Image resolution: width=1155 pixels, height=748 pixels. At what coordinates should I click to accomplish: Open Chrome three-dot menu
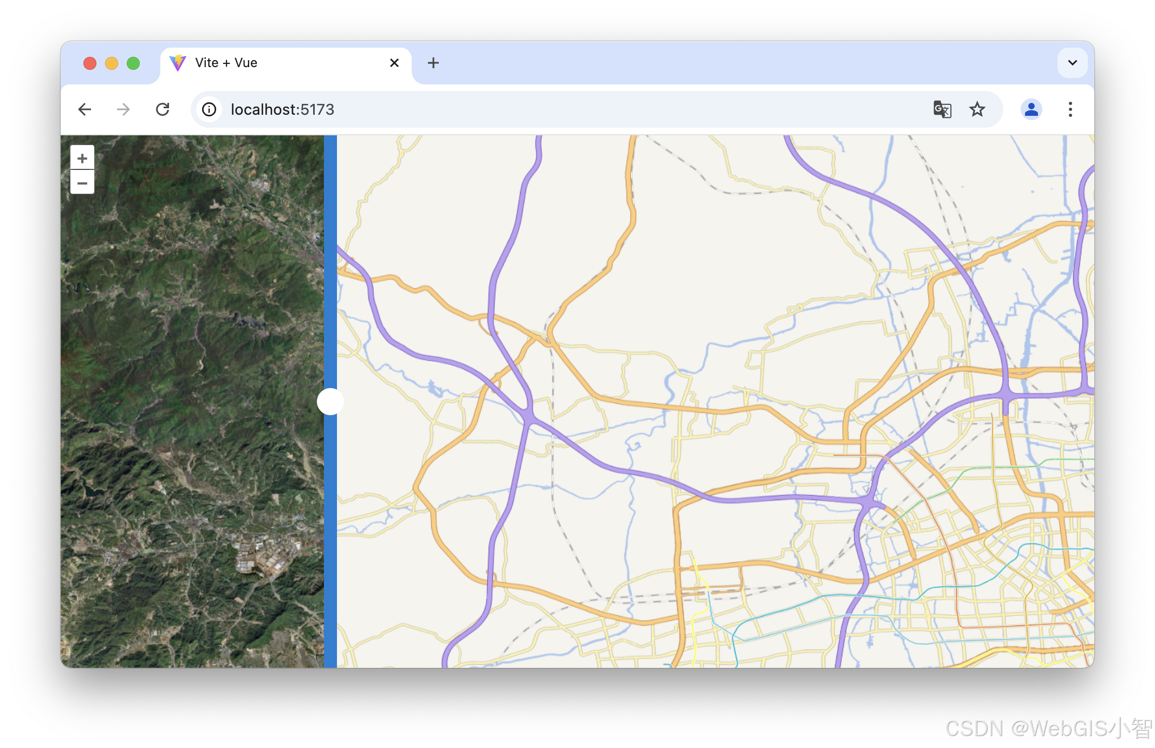pyautogui.click(x=1070, y=109)
